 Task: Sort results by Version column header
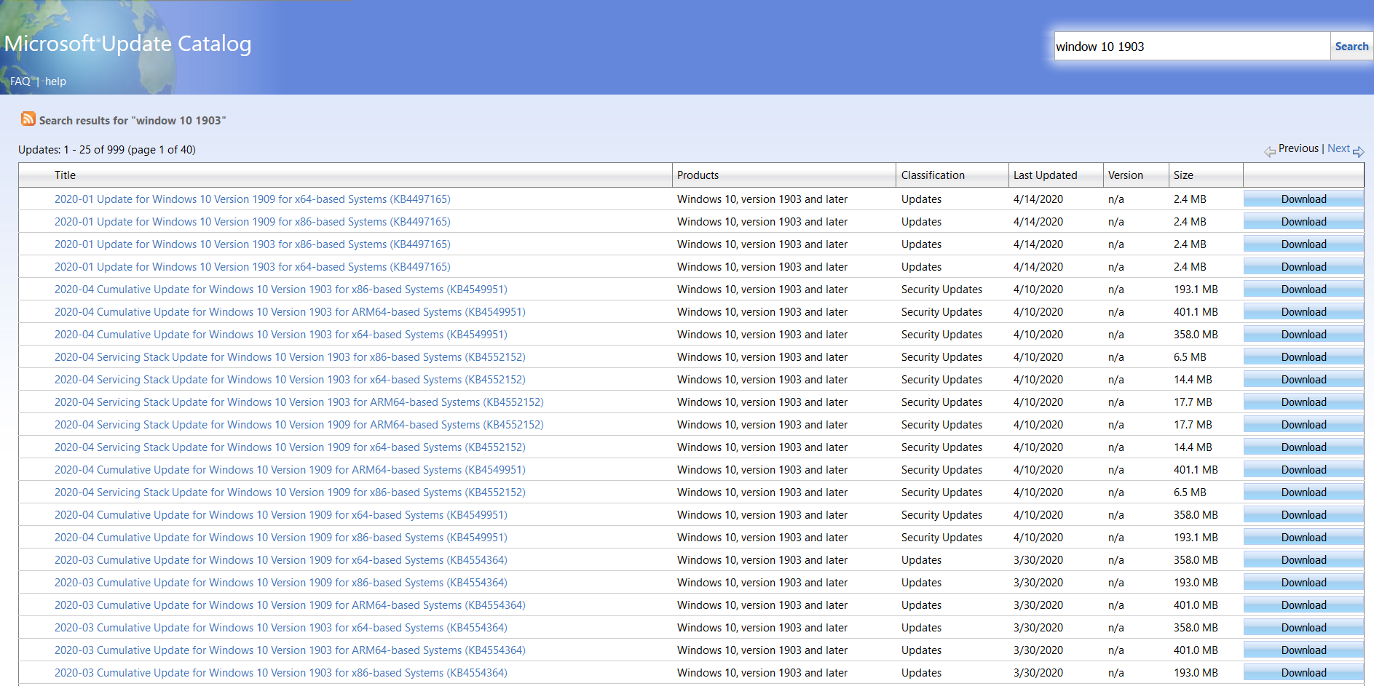[1125, 175]
